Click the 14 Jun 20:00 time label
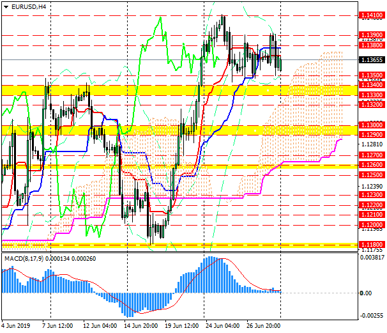Image resolution: width=387 pixels, height=333 pixels. pos(140,325)
